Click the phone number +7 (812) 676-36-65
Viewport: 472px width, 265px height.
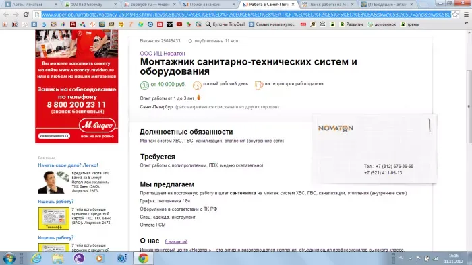click(x=394, y=167)
